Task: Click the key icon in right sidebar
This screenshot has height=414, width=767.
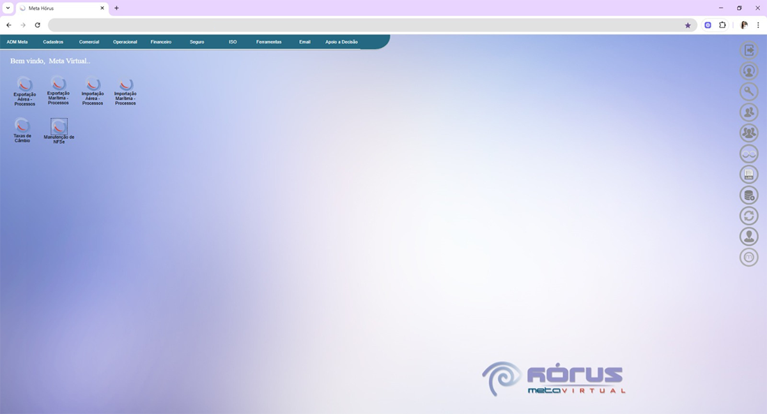Action: click(x=748, y=92)
